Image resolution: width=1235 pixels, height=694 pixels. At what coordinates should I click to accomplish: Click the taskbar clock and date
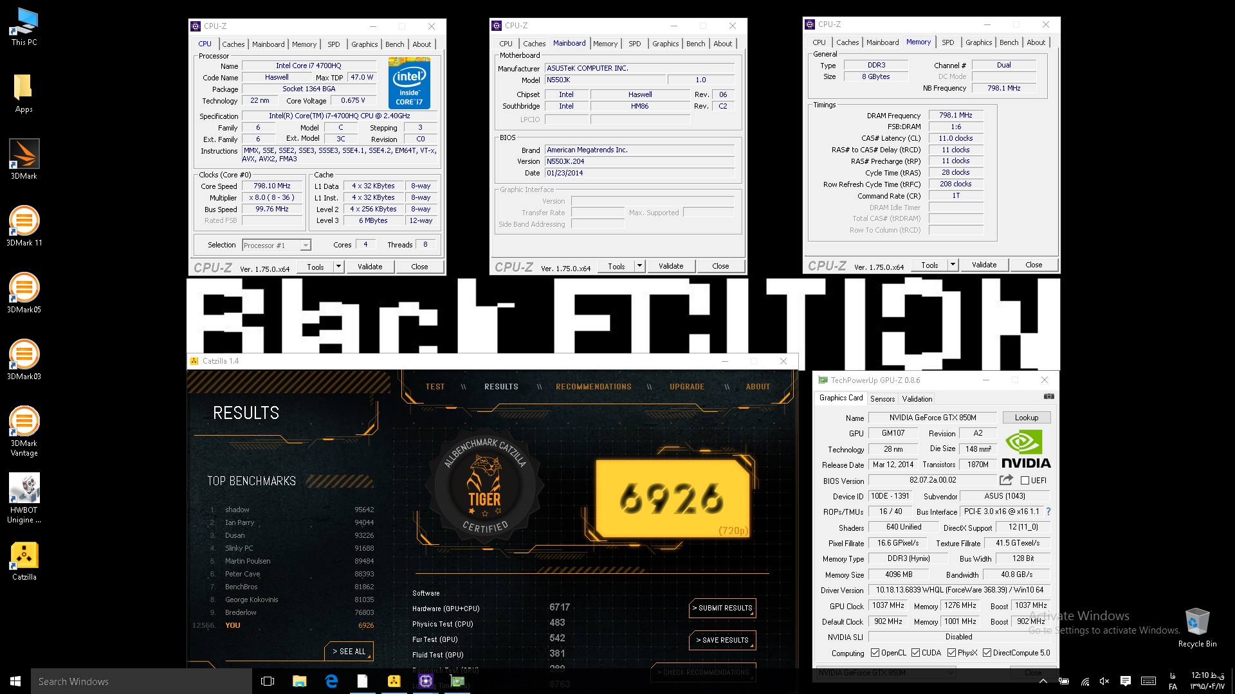click(x=1207, y=681)
